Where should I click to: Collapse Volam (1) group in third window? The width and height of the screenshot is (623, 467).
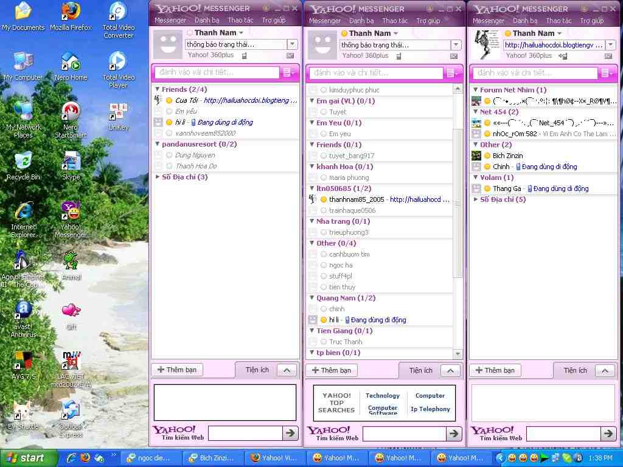coord(476,178)
